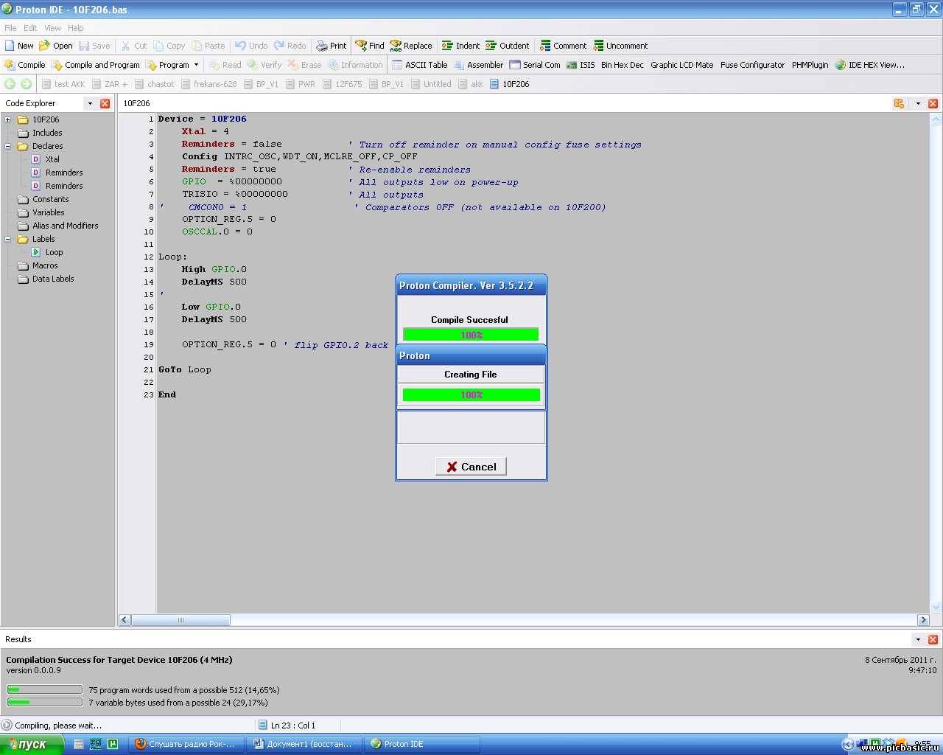Close the Code Explorer panel
Image resolution: width=943 pixels, height=755 pixels.
[x=105, y=103]
